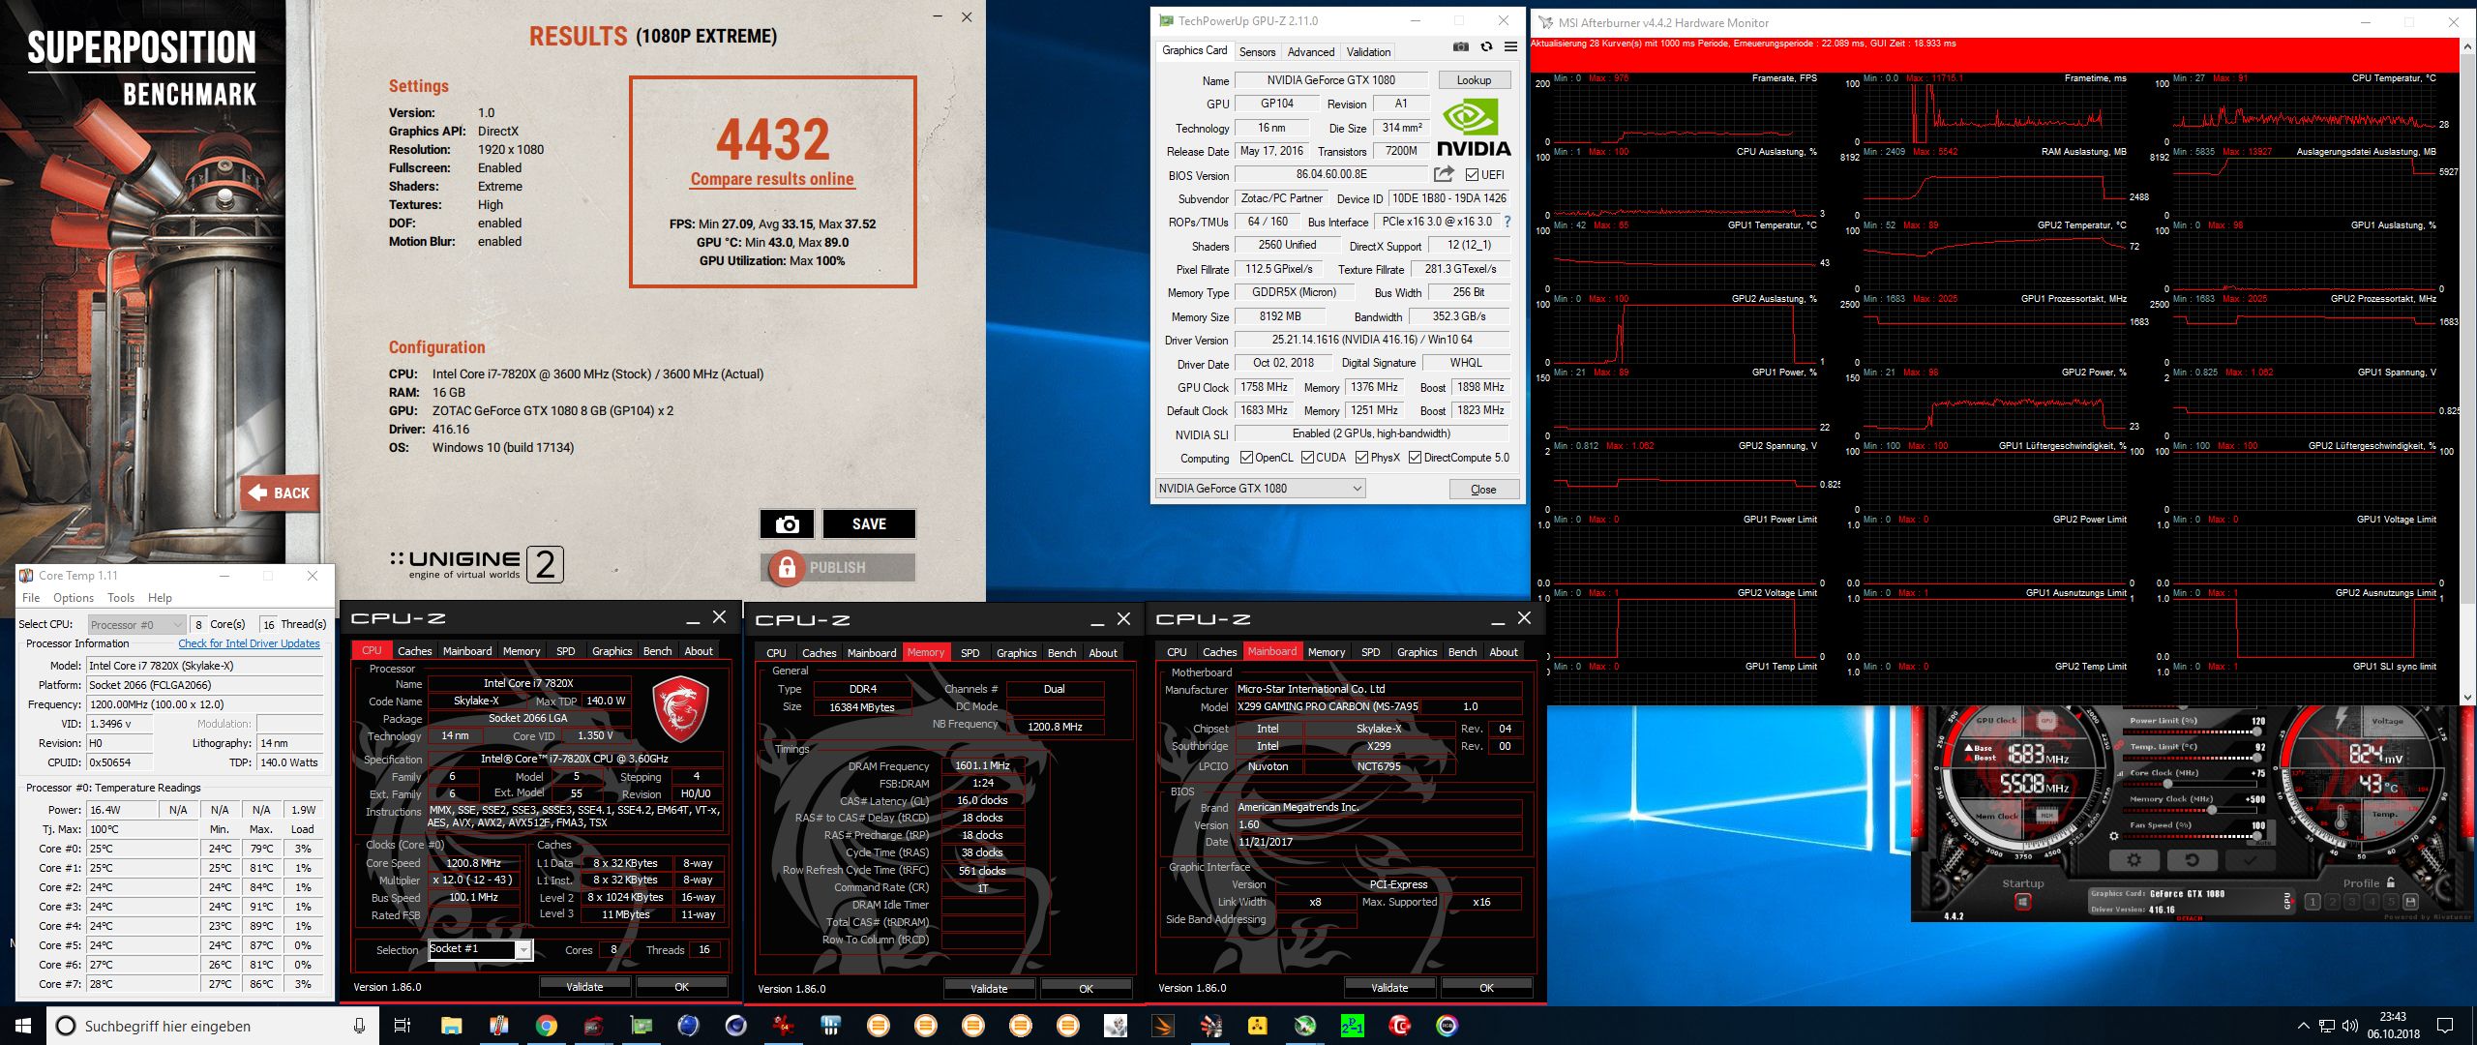Image resolution: width=2477 pixels, height=1045 pixels.
Task: Click the GPU-Z screenshot camera icon
Action: (1461, 46)
